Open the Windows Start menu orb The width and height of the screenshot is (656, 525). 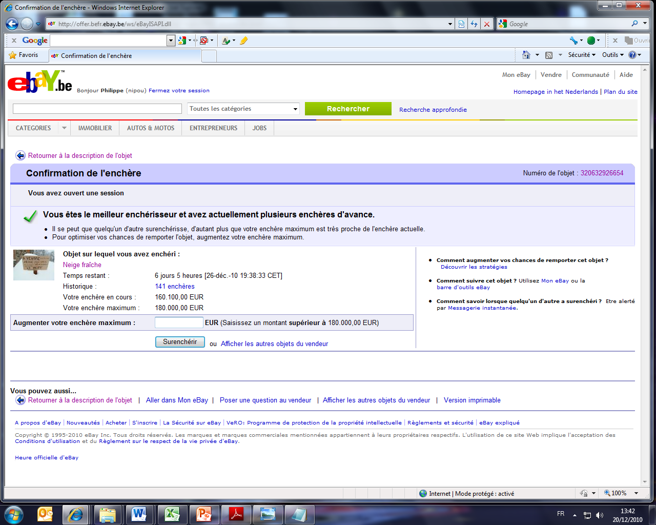(14, 514)
